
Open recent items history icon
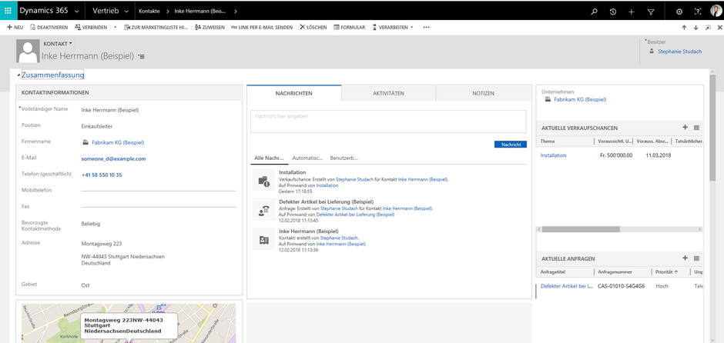(x=613, y=12)
